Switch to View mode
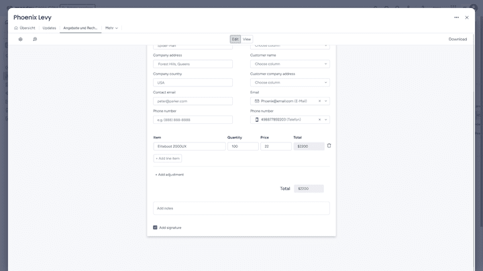 247,39
